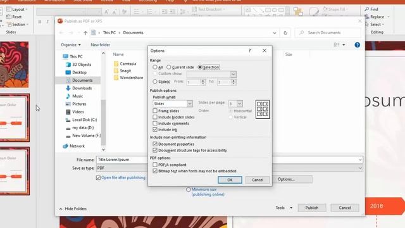Select the Slide(s) radio button
405x228 pixels.
[155, 82]
